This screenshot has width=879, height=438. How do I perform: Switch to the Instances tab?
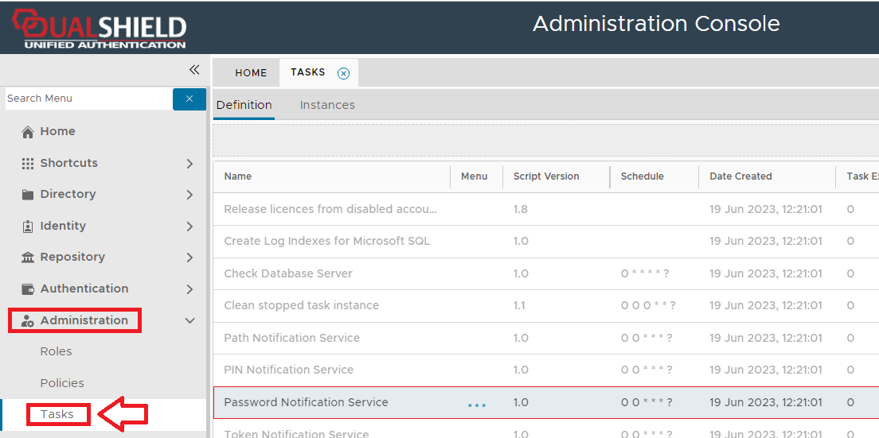pyautogui.click(x=327, y=105)
